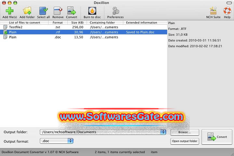Click the items currently selected status text
Image resolution: width=234 pixels, height=156 pixels.
[x=120, y=152]
